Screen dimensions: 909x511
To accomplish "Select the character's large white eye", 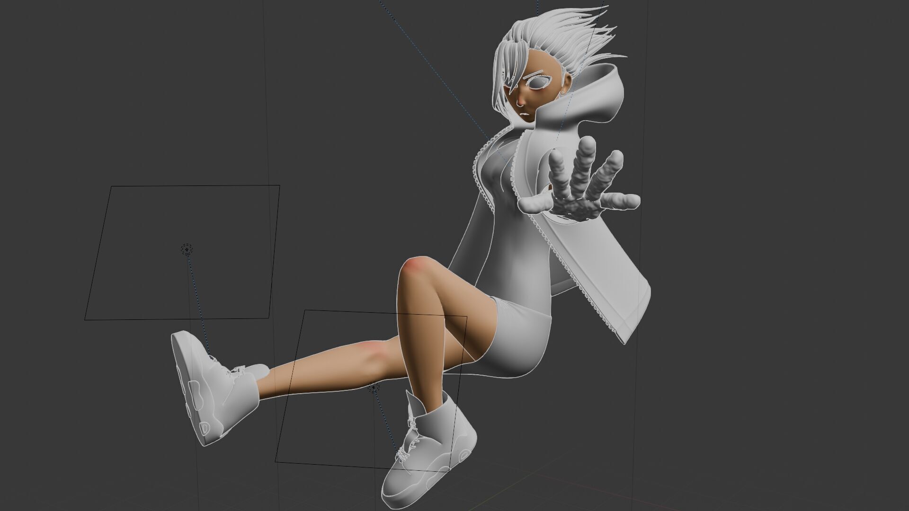I will click(x=538, y=83).
